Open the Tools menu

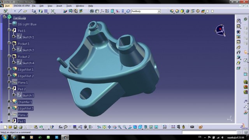tap(69, 6)
